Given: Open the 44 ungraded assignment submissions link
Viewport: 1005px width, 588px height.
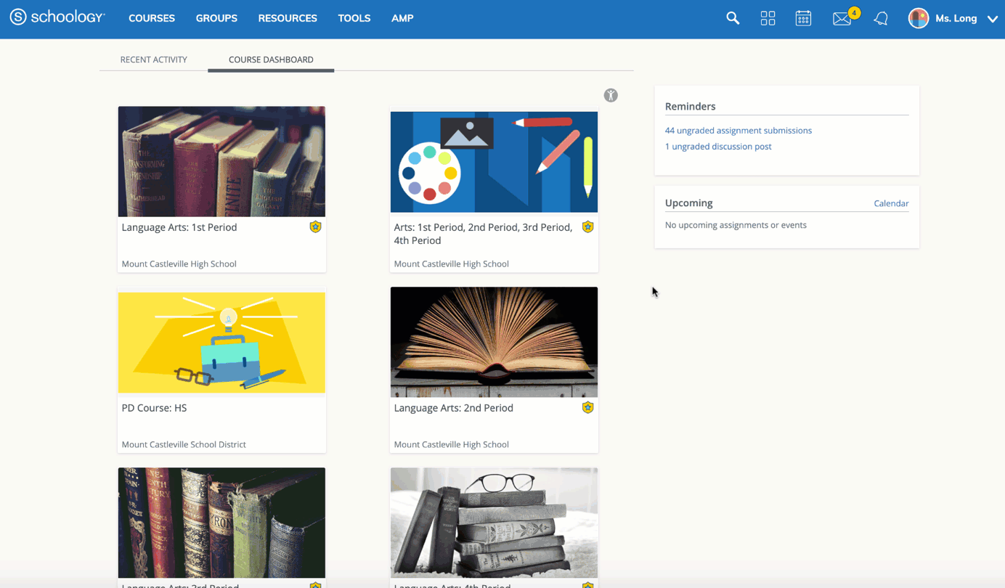Looking at the screenshot, I should point(739,130).
